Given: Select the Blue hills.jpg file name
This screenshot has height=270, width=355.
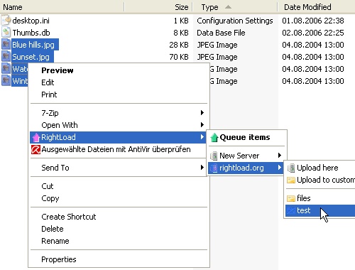Looking at the screenshot, I should 33,45.
